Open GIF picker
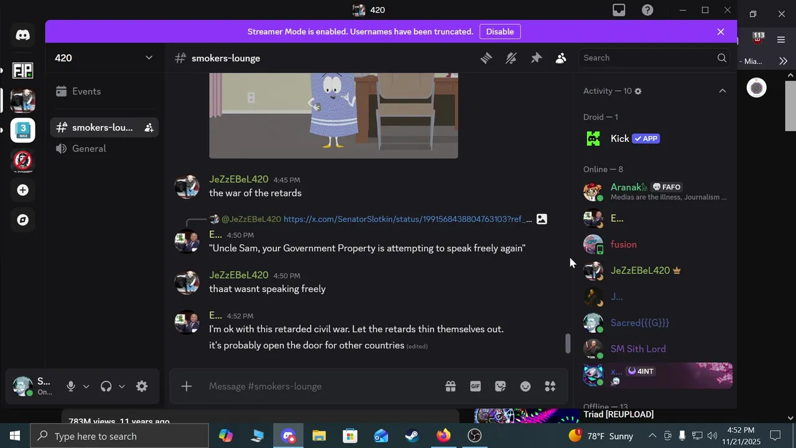Viewport: 796px width, 448px height. (476, 386)
